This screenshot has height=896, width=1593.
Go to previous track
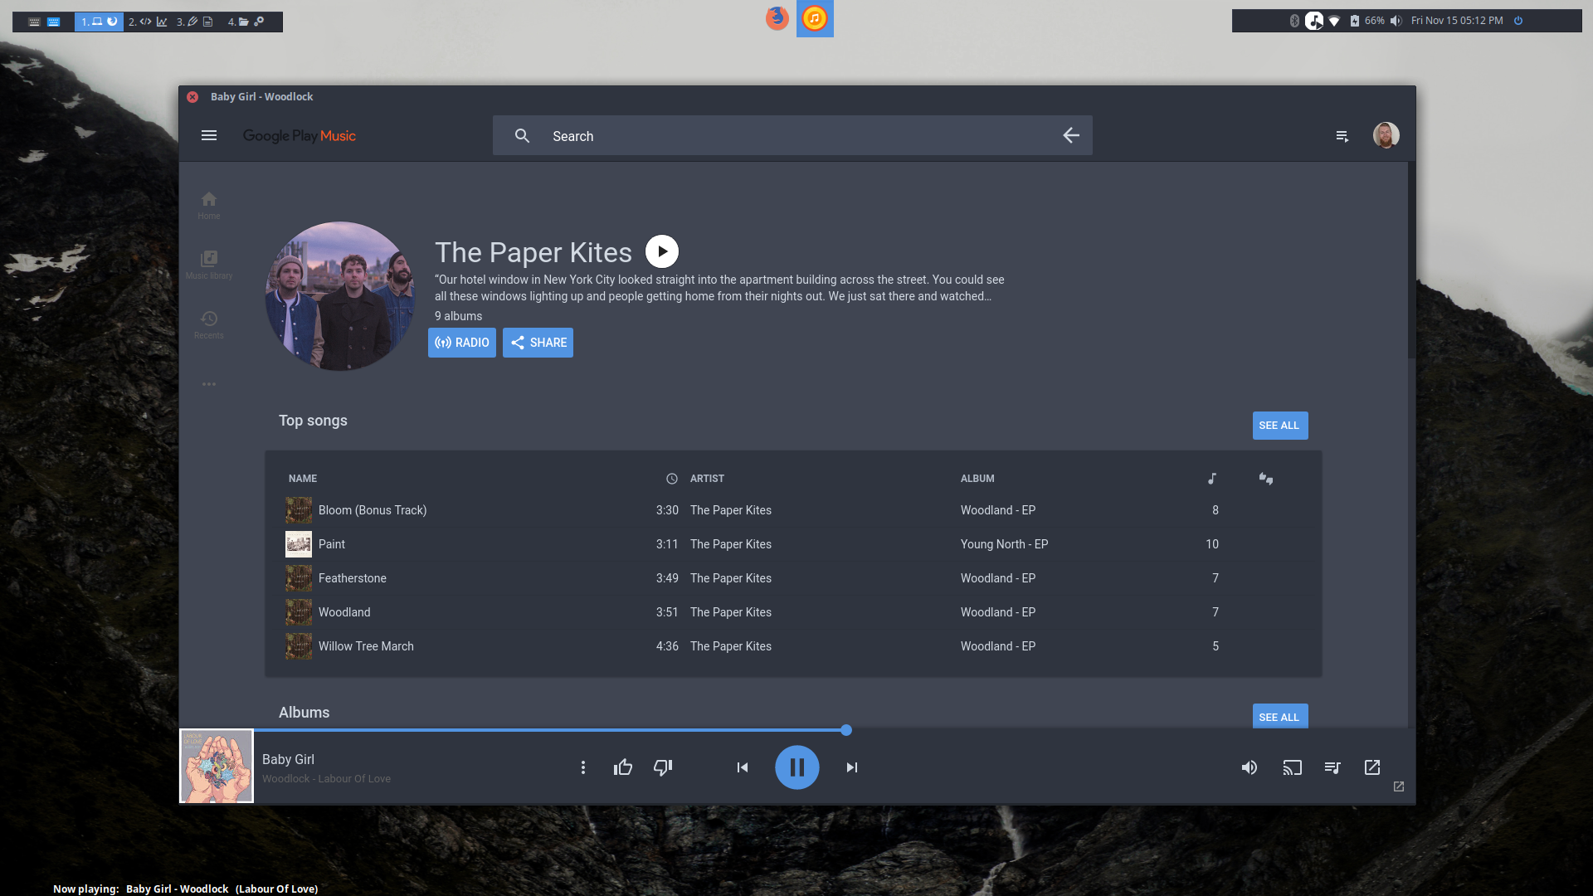[x=743, y=767]
